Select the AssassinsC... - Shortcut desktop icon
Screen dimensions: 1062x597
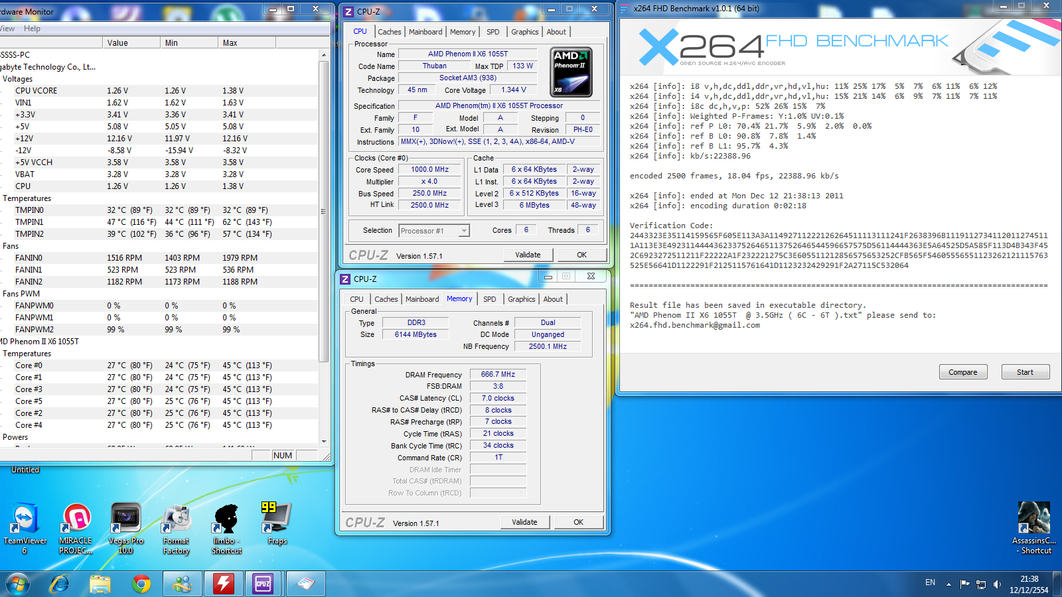(1034, 528)
